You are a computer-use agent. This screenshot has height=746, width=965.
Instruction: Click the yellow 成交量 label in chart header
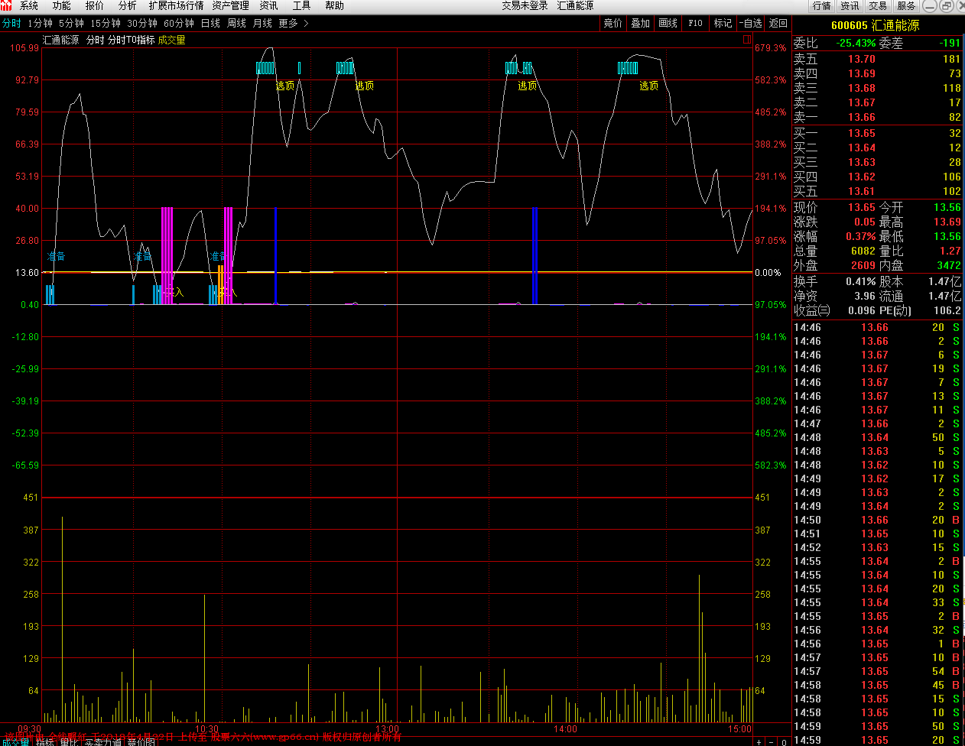point(172,40)
